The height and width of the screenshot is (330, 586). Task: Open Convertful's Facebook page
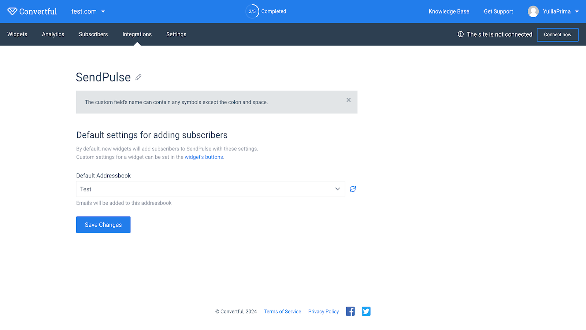pyautogui.click(x=350, y=311)
